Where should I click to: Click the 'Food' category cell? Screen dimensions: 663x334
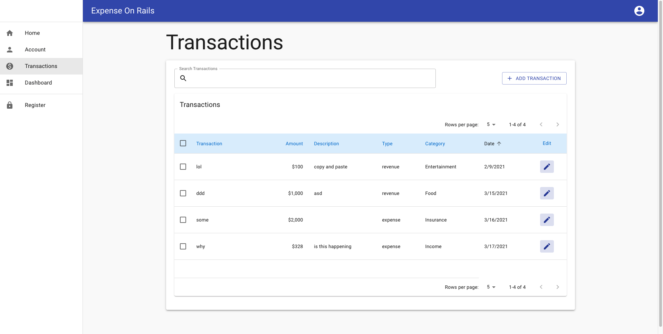tap(431, 193)
